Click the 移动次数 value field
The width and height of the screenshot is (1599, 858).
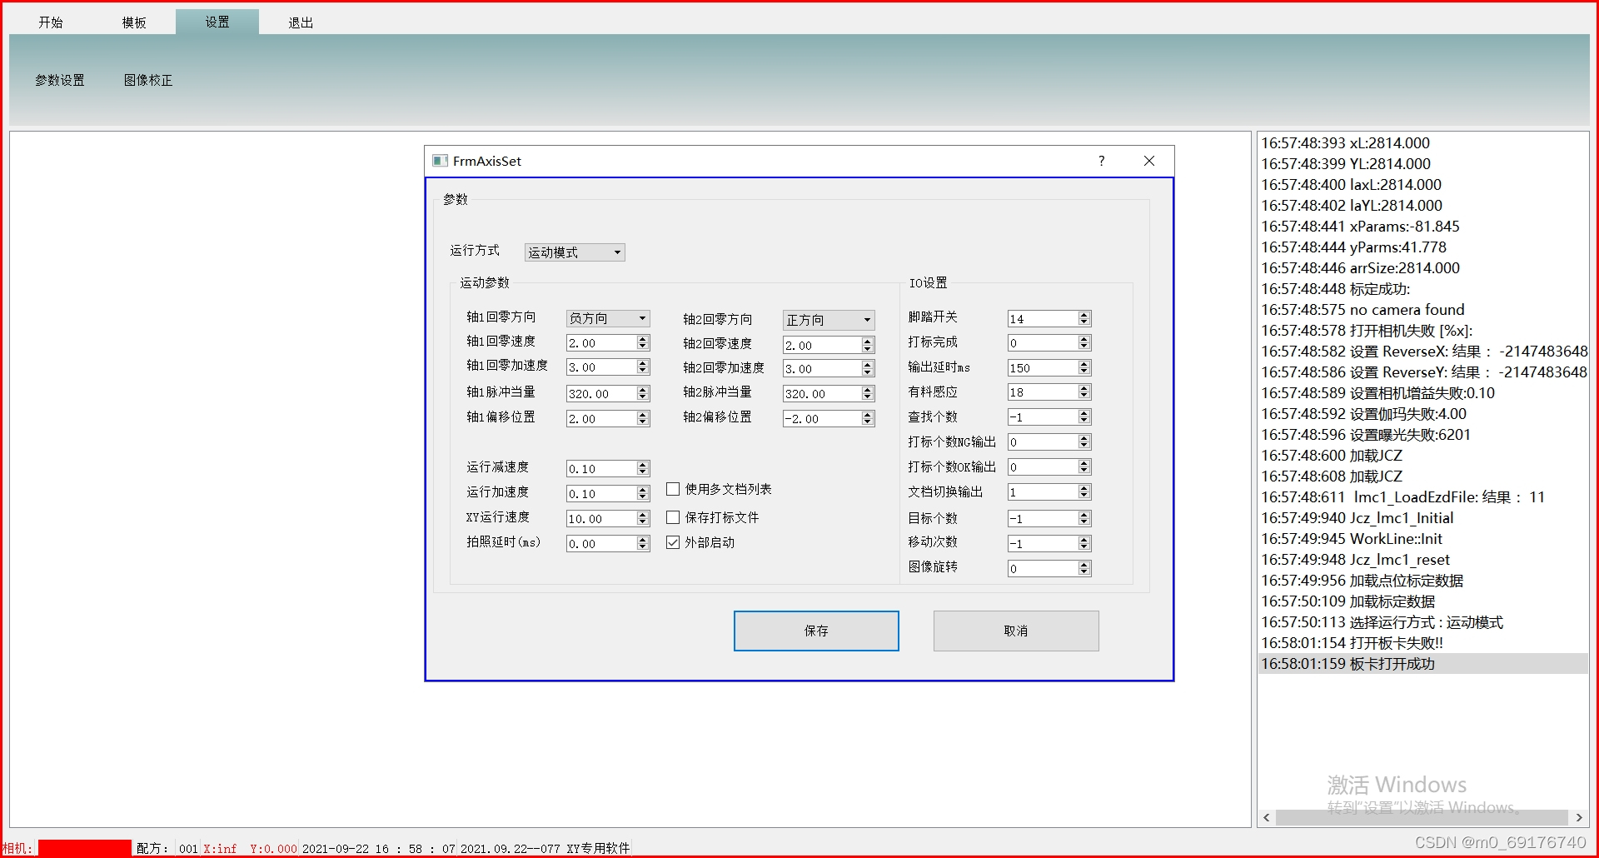click(1043, 544)
